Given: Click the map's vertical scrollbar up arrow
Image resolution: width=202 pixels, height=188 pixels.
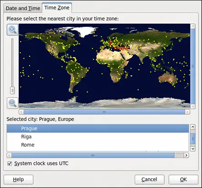Looking at the screenshot, I should pyautogui.click(x=193, y=26).
